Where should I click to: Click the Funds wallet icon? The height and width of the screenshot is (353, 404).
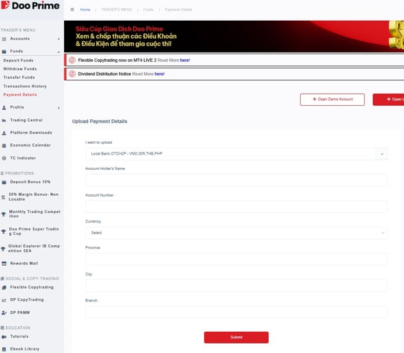pyautogui.click(x=4, y=51)
